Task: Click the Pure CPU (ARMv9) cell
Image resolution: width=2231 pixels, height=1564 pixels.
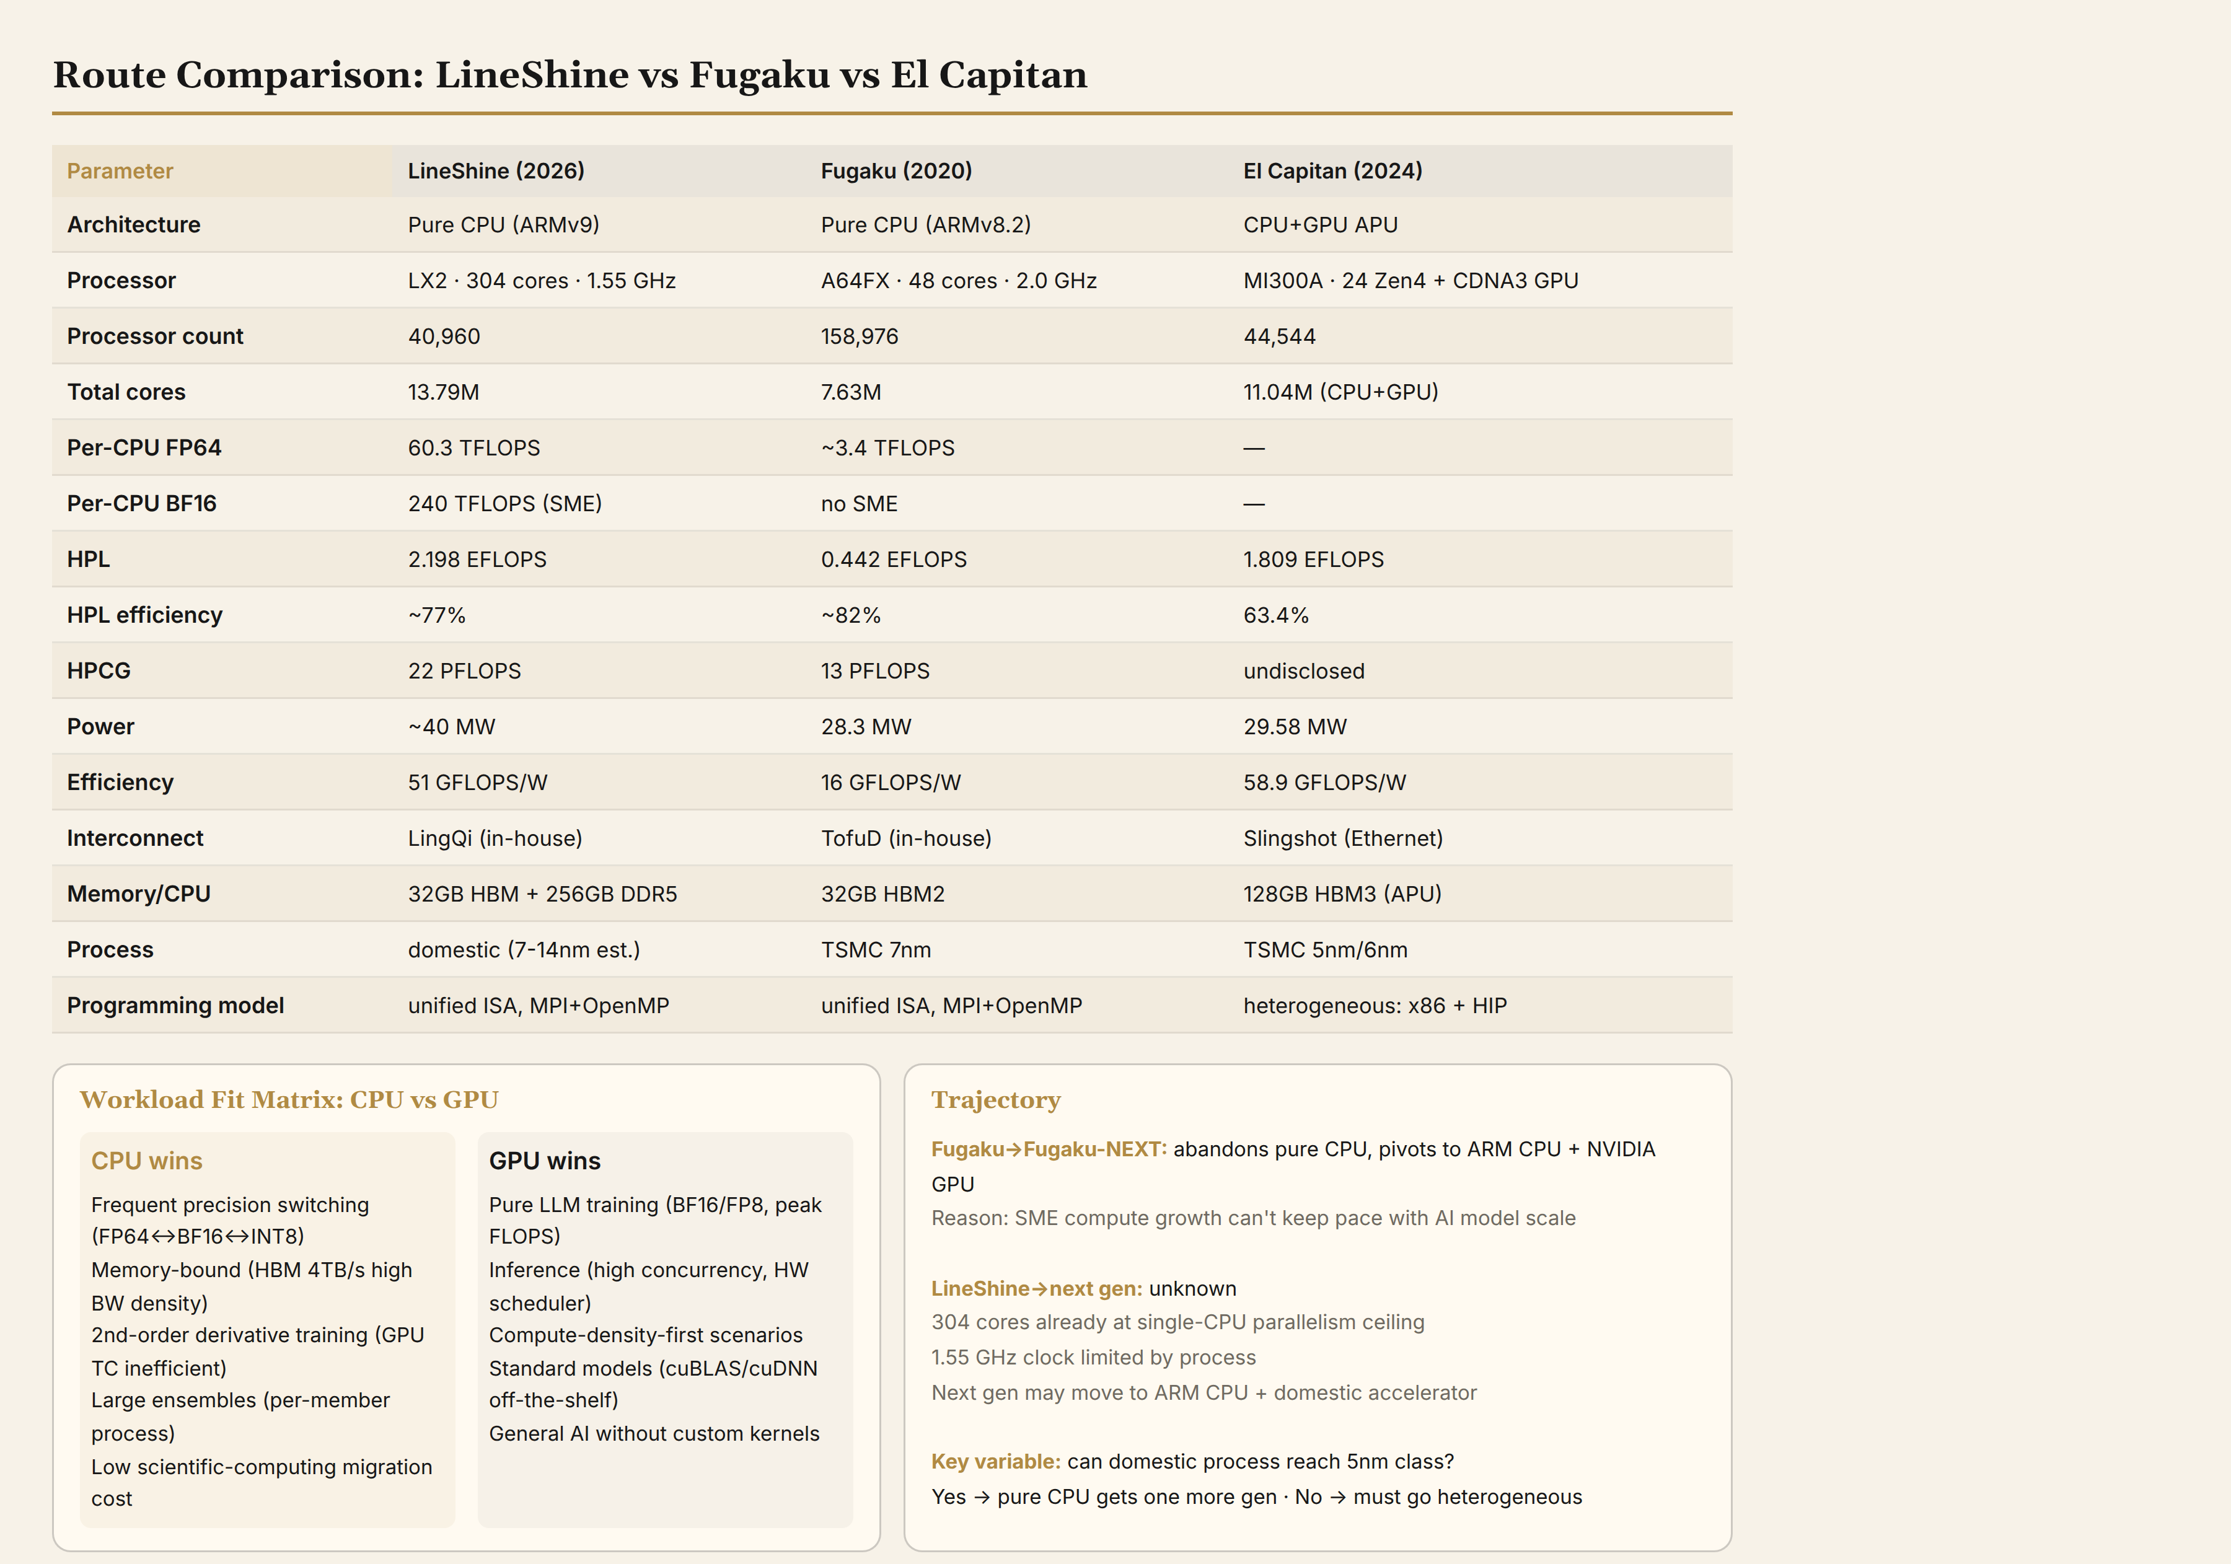Action: (503, 224)
